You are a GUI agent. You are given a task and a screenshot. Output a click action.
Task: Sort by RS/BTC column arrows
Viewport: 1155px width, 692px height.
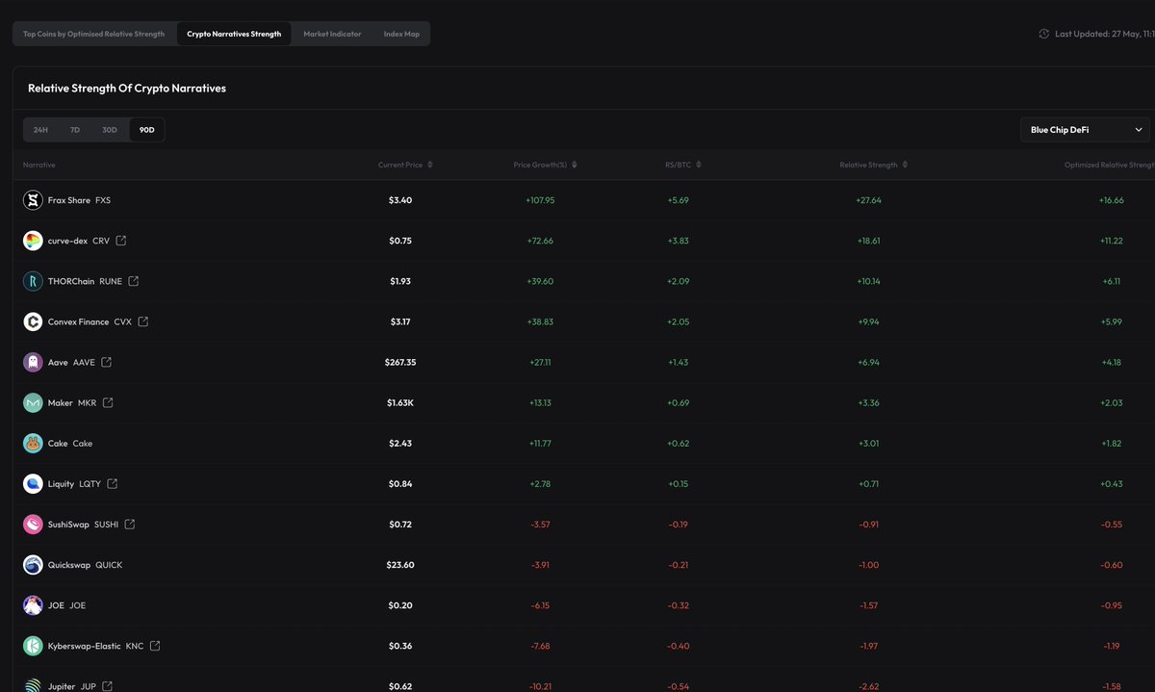699,165
